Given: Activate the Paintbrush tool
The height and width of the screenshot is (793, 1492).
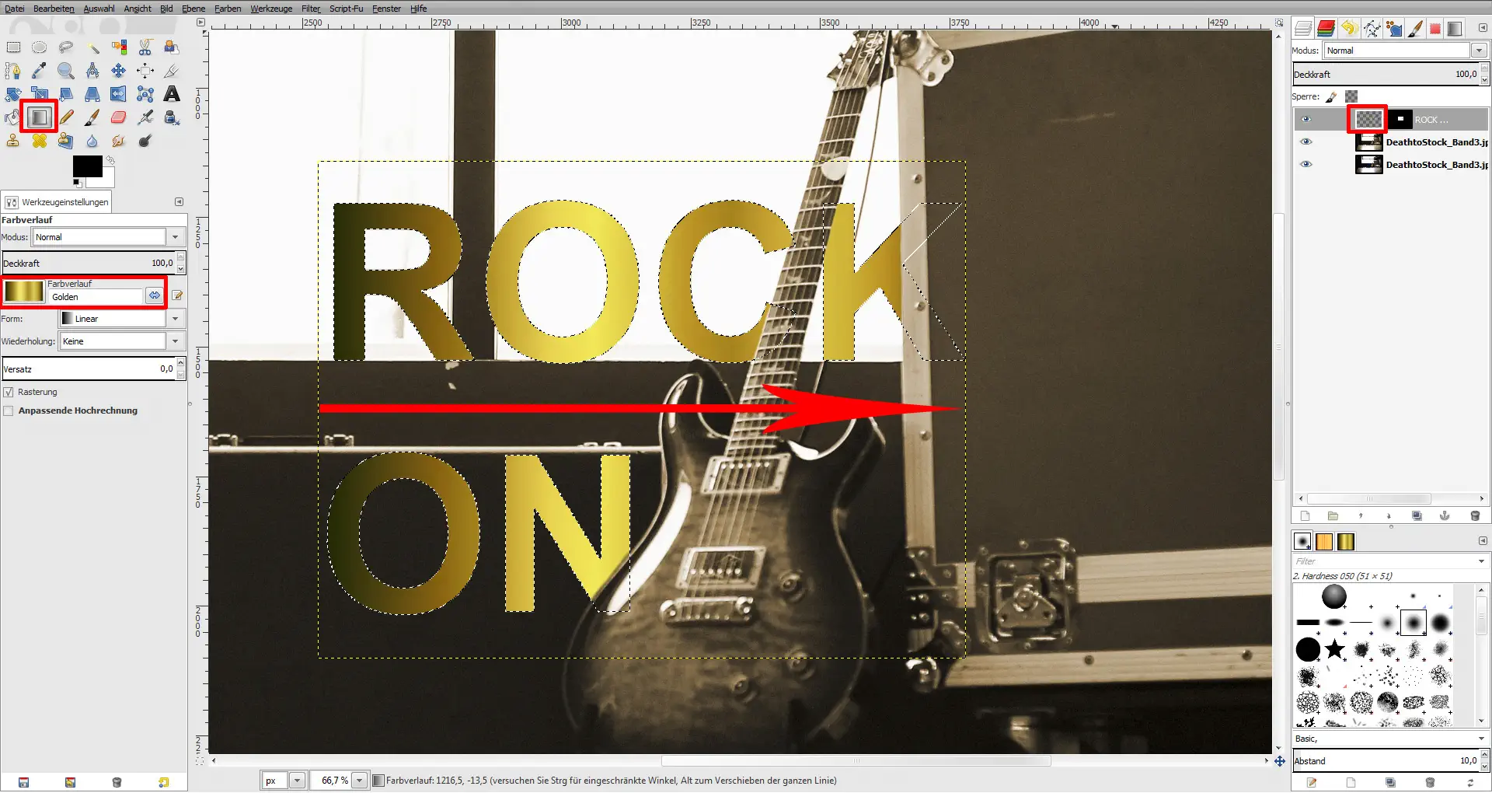Looking at the screenshot, I should tap(92, 117).
